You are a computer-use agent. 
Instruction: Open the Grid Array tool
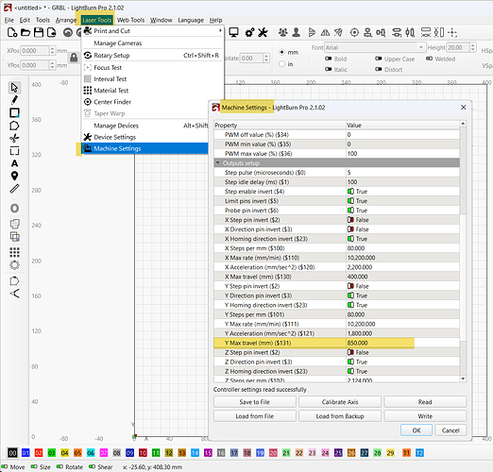[x=14, y=252]
